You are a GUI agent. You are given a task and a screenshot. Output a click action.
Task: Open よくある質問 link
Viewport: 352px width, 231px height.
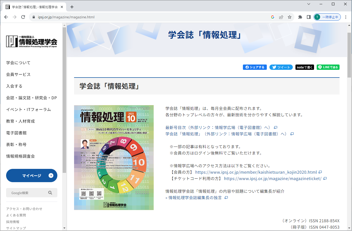pyautogui.click(x=16, y=215)
